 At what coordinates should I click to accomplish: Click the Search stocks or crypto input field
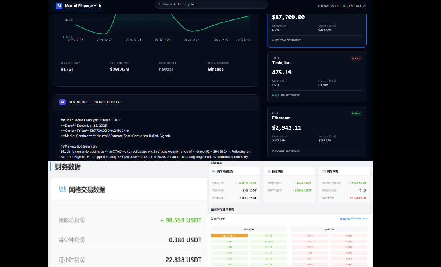[211, 4]
